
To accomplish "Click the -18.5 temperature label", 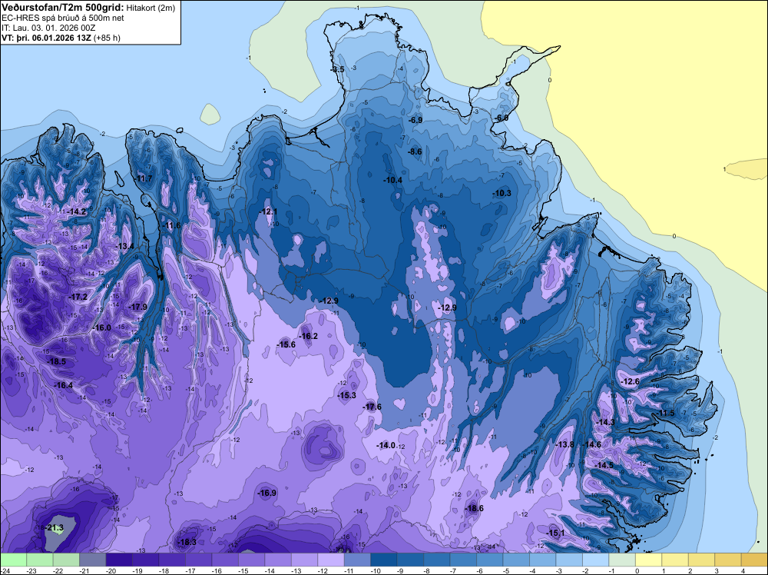I will 56,362.
